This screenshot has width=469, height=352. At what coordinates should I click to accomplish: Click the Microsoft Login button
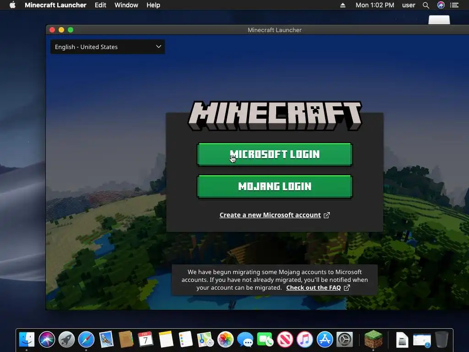click(275, 154)
